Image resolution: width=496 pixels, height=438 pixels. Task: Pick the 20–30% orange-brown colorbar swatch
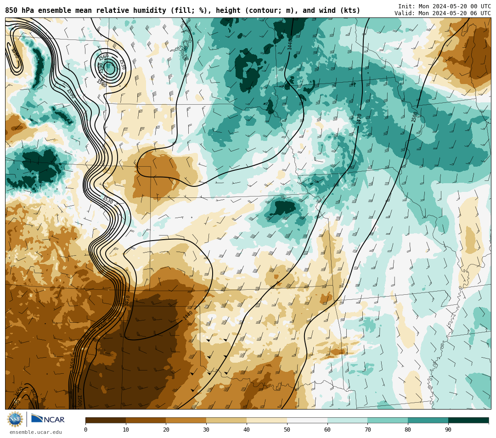click(186, 420)
